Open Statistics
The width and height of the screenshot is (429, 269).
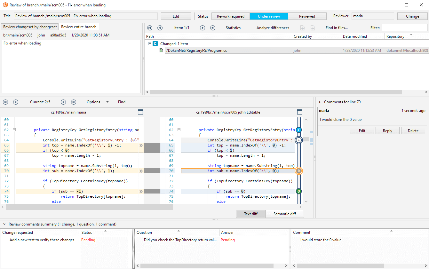pyautogui.click(x=233, y=28)
